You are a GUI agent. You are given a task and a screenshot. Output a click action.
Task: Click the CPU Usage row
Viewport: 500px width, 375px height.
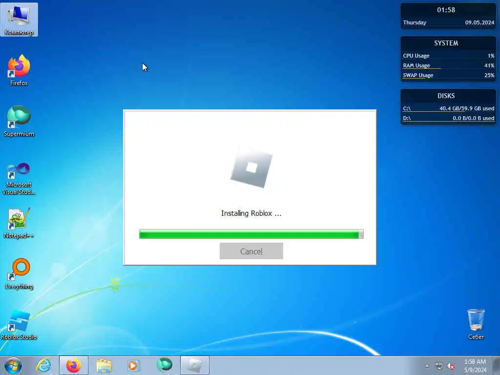(448, 56)
